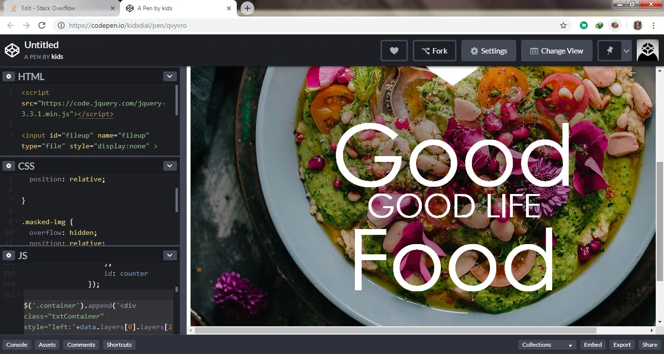The height and width of the screenshot is (354, 664).
Task: Click the Change View button
Action: point(557,51)
